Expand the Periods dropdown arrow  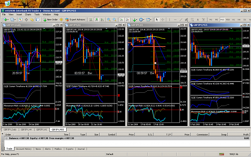pyautogui.click(x=143, y=20)
